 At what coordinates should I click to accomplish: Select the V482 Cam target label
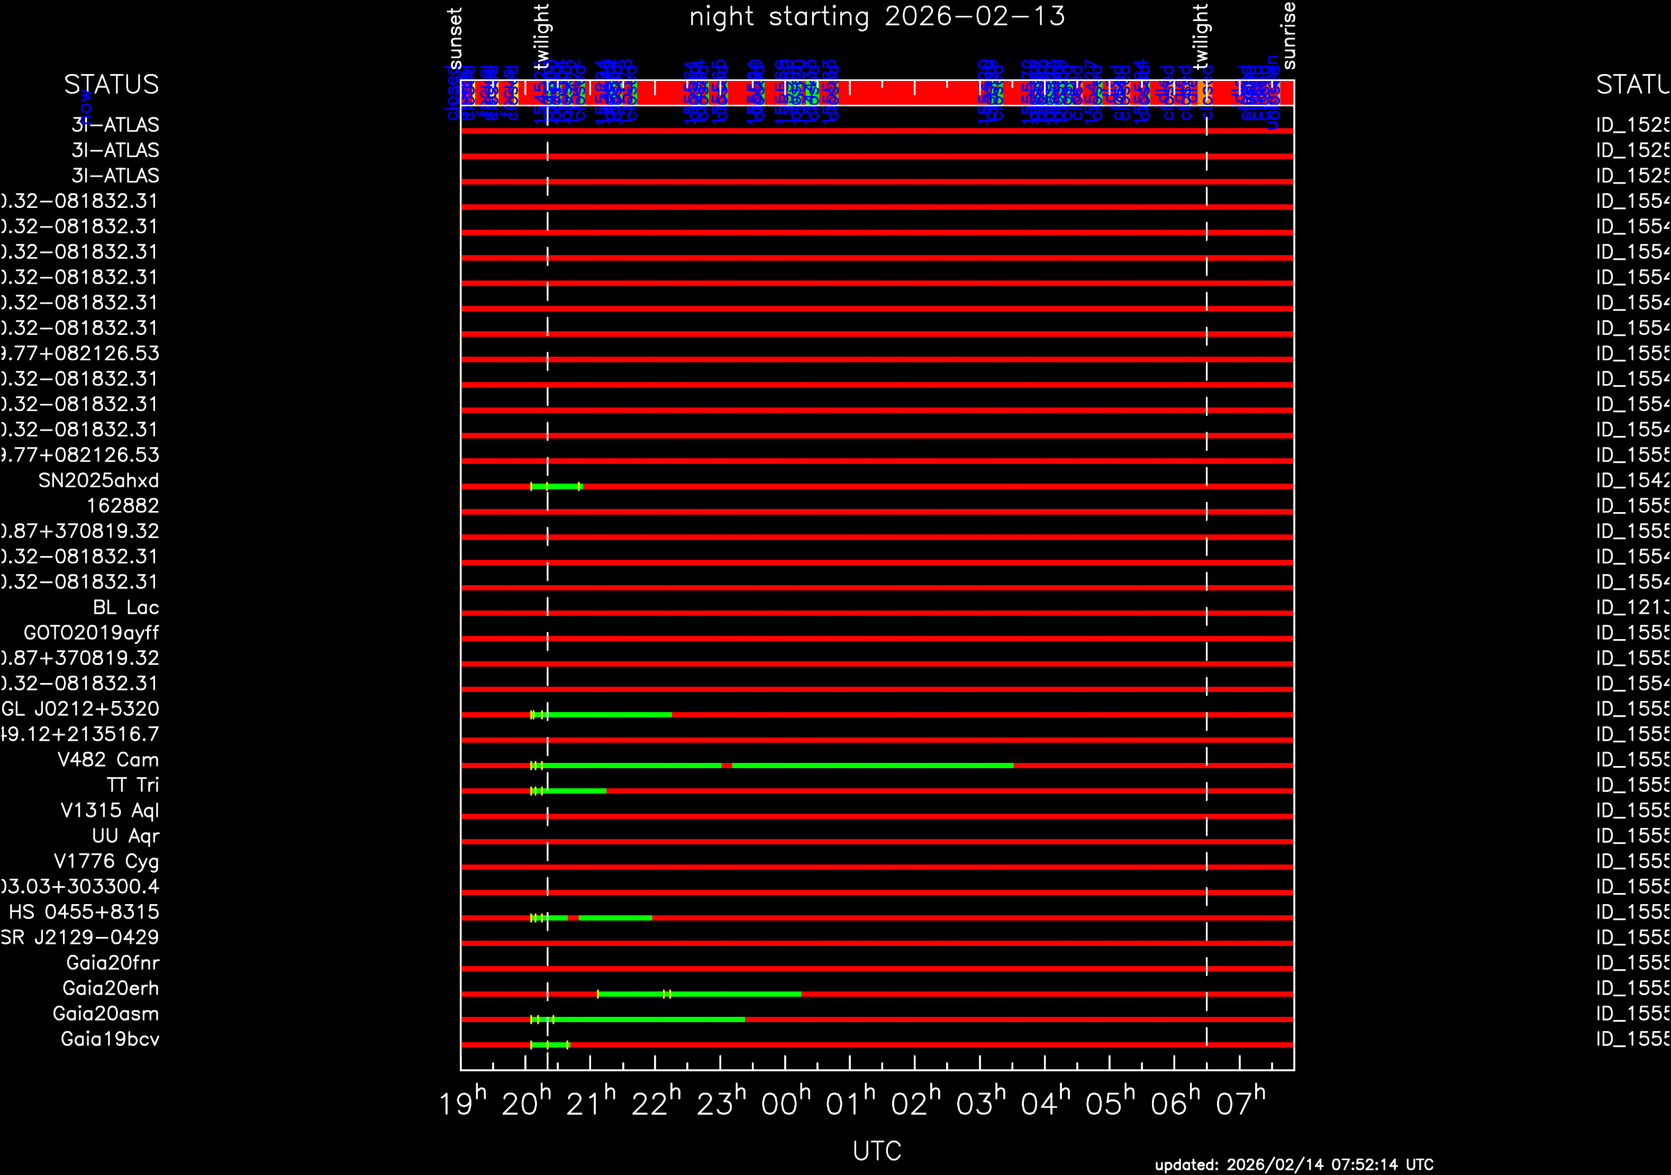[x=108, y=760]
